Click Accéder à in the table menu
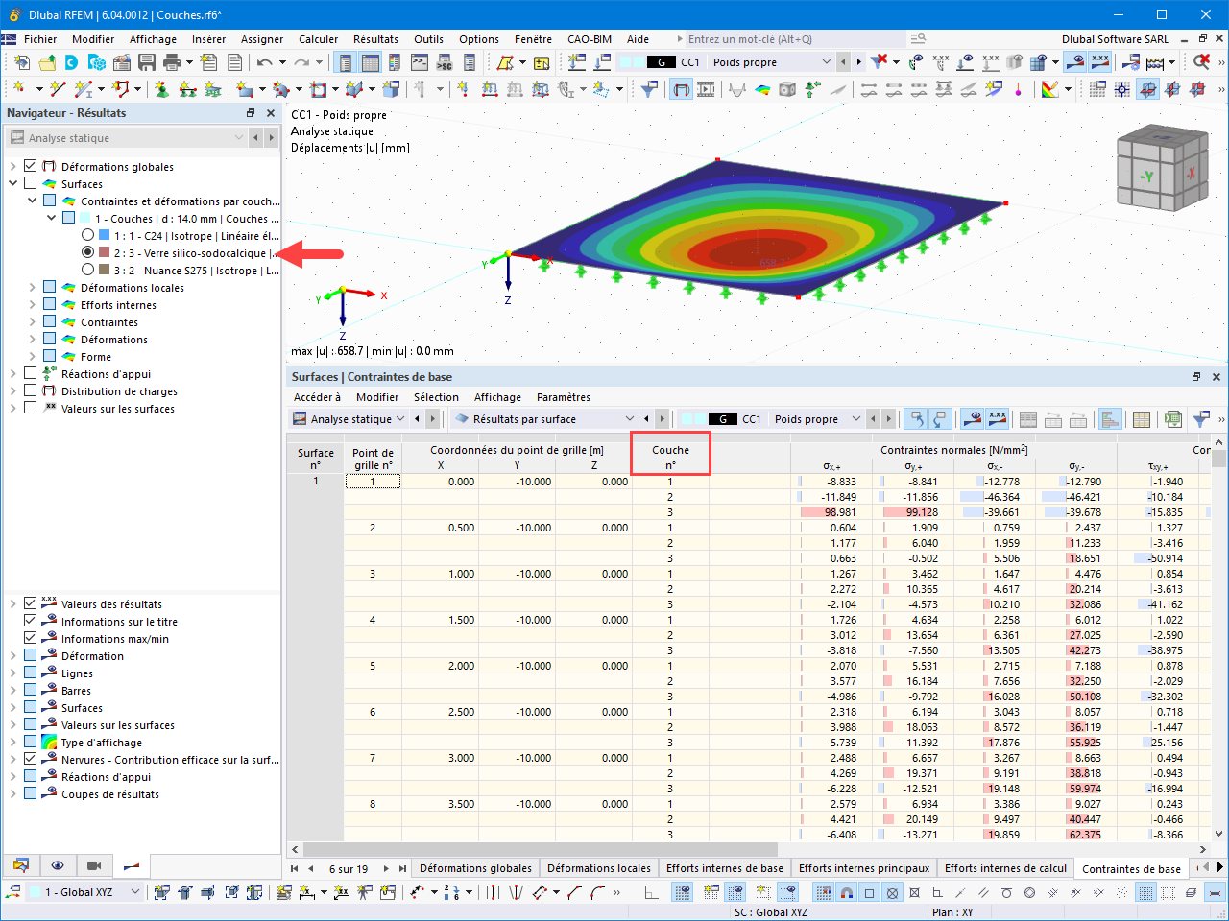Image resolution: width=1229 pixels, height=921 pixels. coord(317,397)
